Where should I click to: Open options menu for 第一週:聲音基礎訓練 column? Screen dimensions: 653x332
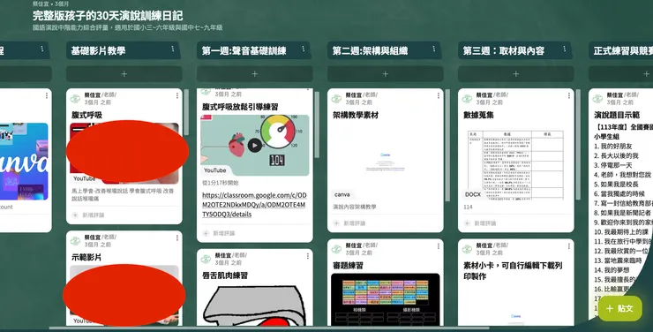click(x=304, y=49)
